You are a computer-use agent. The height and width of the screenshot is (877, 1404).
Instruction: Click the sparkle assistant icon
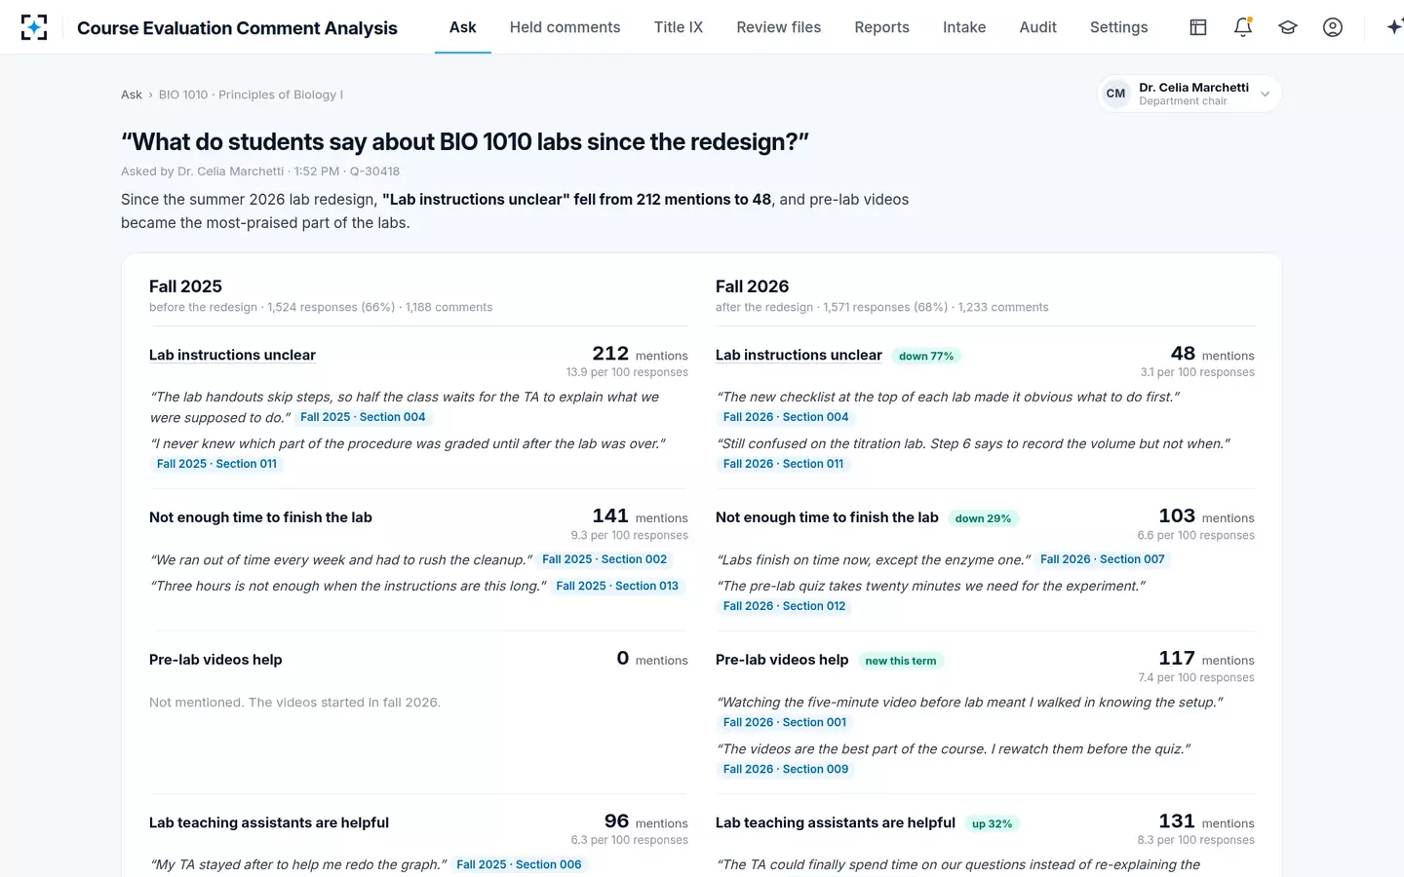click(1394, 27)
